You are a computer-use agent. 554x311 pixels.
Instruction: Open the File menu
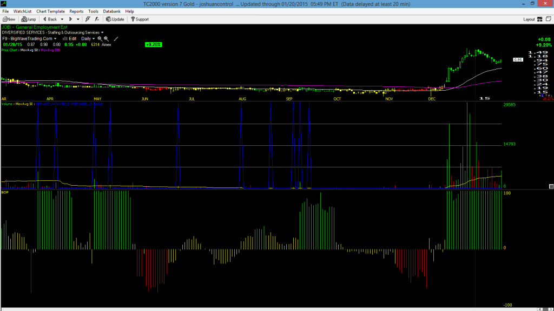pyautogui.click(x=5, y=11)
